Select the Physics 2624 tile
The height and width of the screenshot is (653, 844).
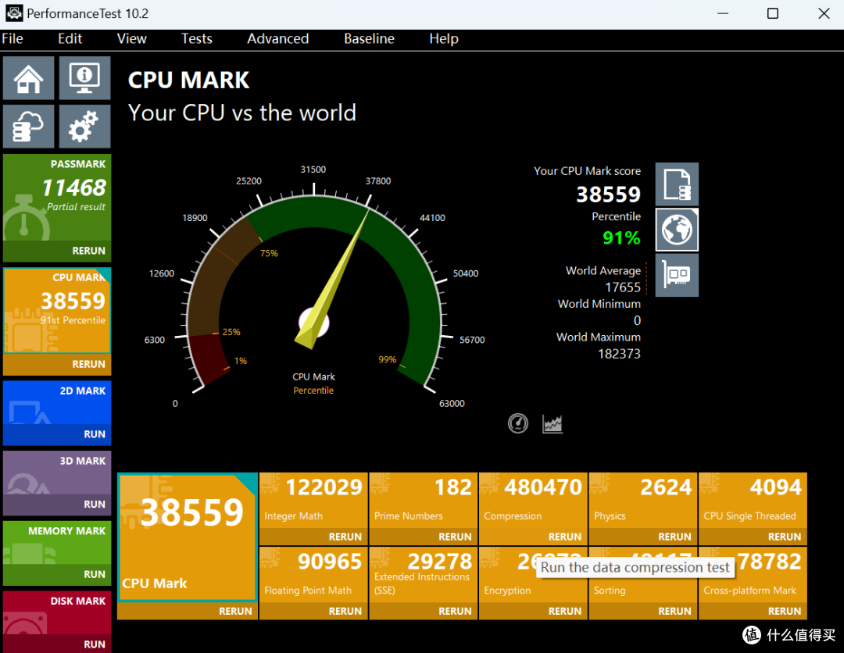click(642, 500)
